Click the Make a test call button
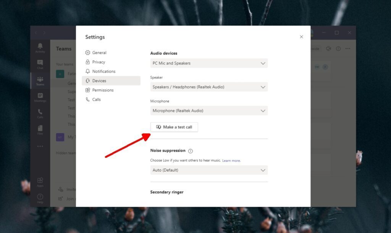This screenshot has width=391, height=233. click(174, 127)
